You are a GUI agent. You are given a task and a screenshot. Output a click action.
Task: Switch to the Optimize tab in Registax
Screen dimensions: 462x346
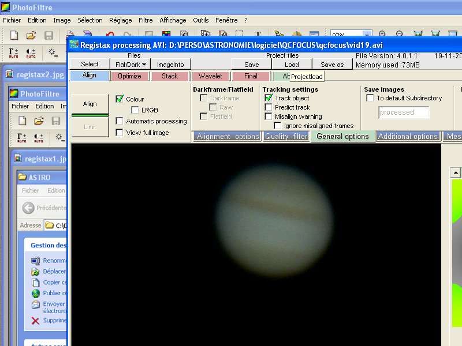[129, 76]
